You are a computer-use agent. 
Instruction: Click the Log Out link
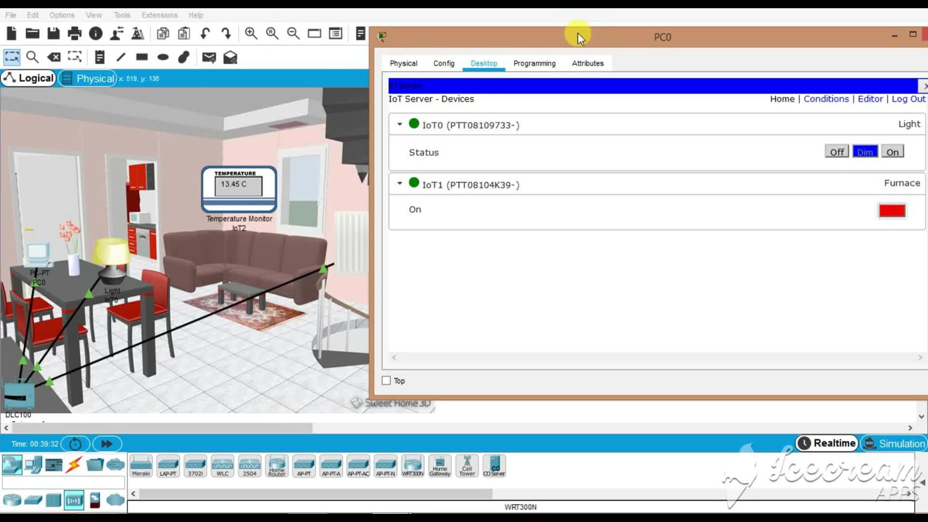[908, 99]
